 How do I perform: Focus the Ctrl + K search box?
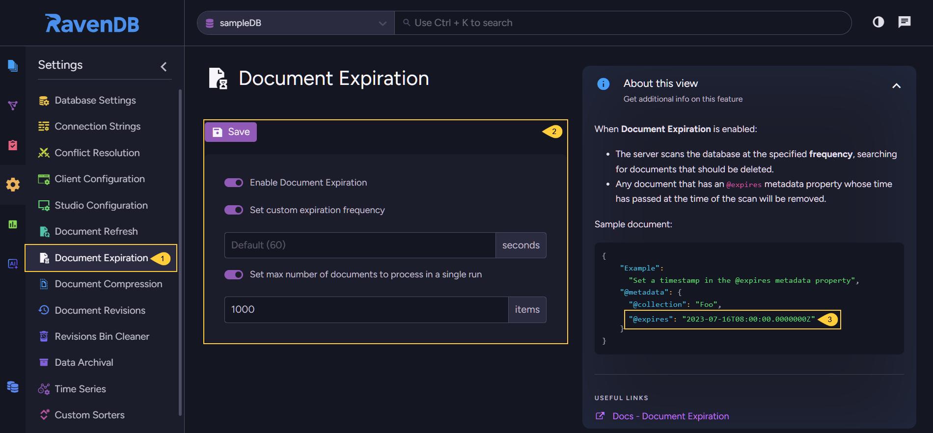click(x=623, y=23)
